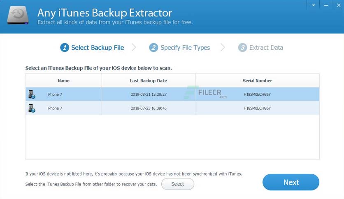Click date 2019-08-21 13:28:27
The height and width of the screenshot is (199, 344).
pos(149,95)
